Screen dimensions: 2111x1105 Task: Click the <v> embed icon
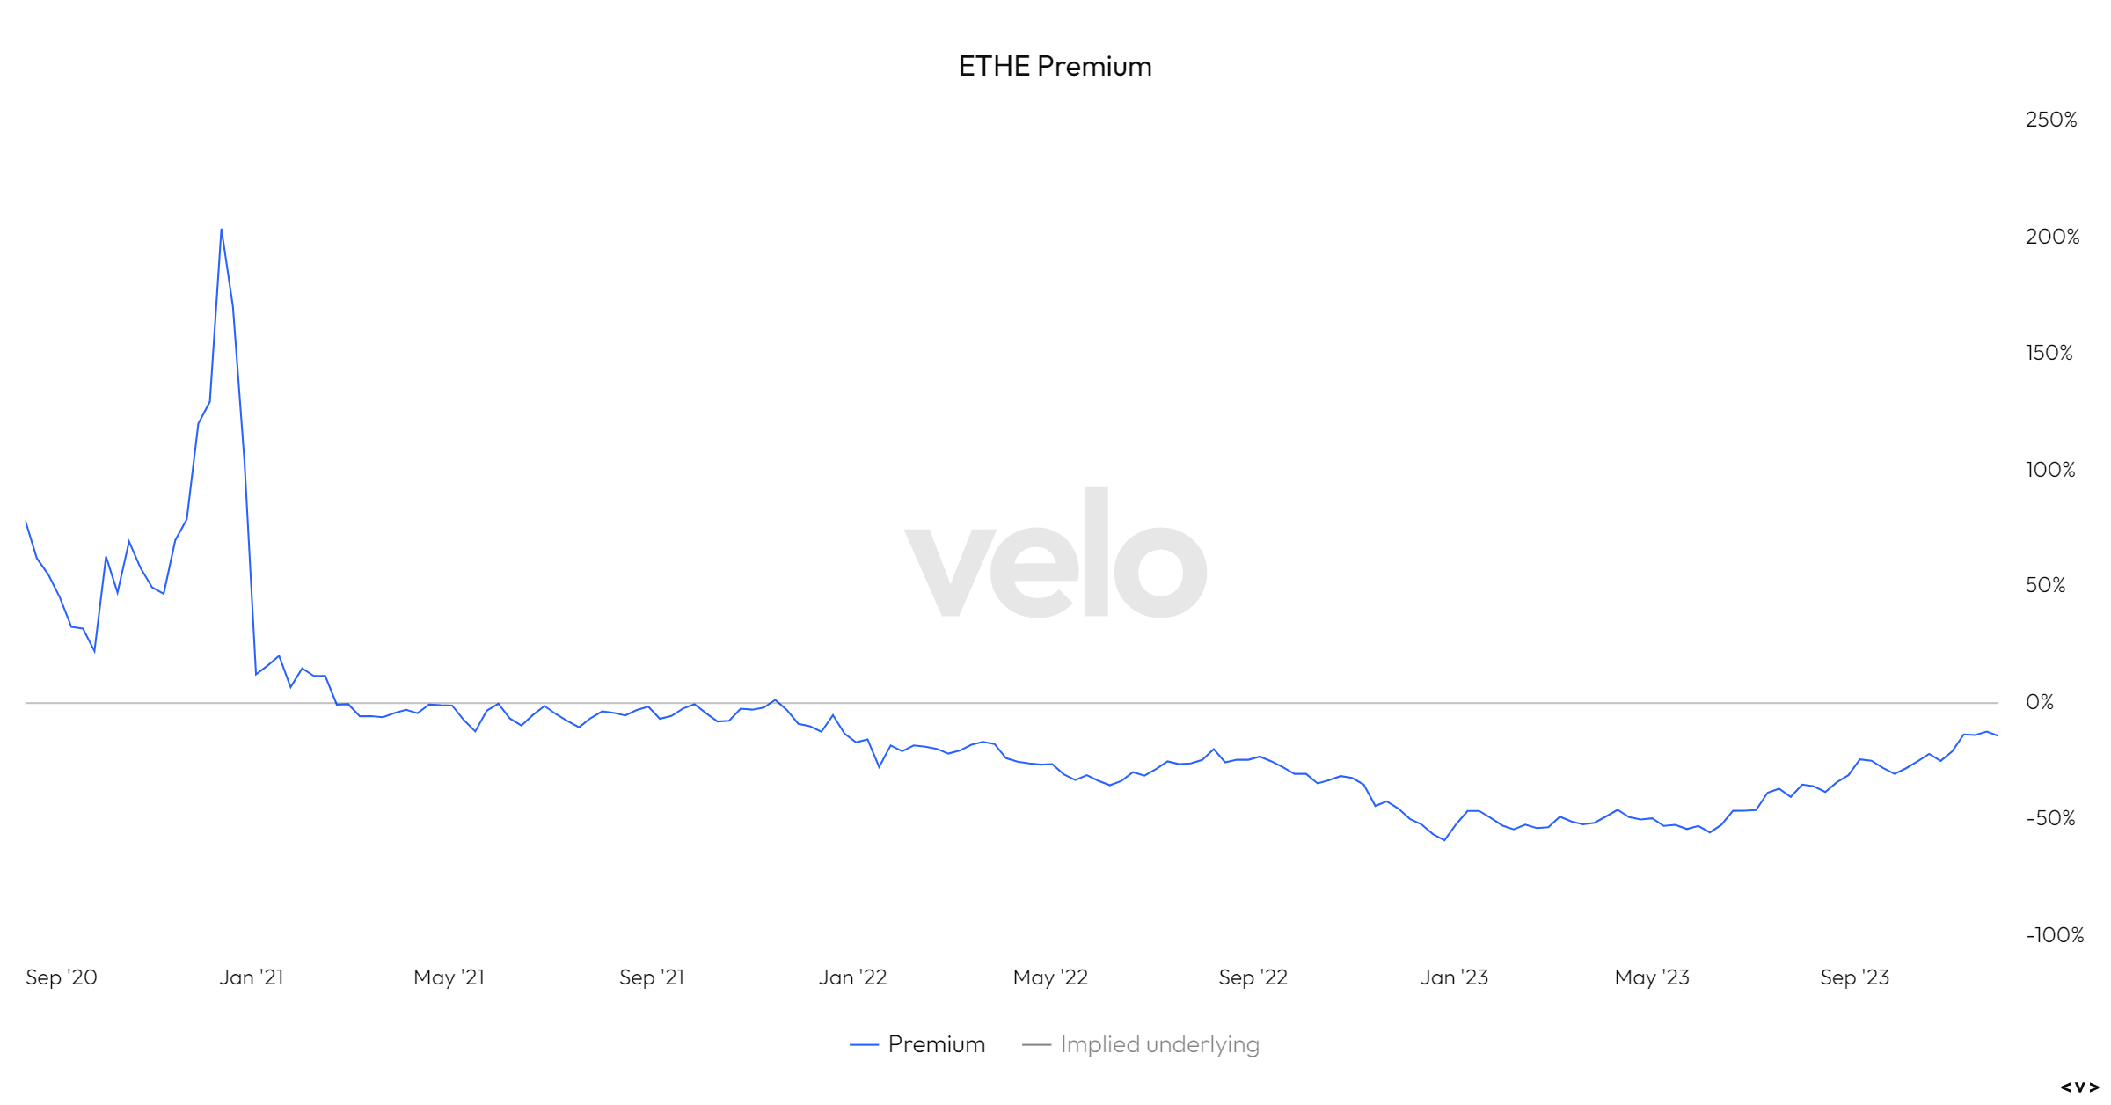[x=2079, y=1087]
